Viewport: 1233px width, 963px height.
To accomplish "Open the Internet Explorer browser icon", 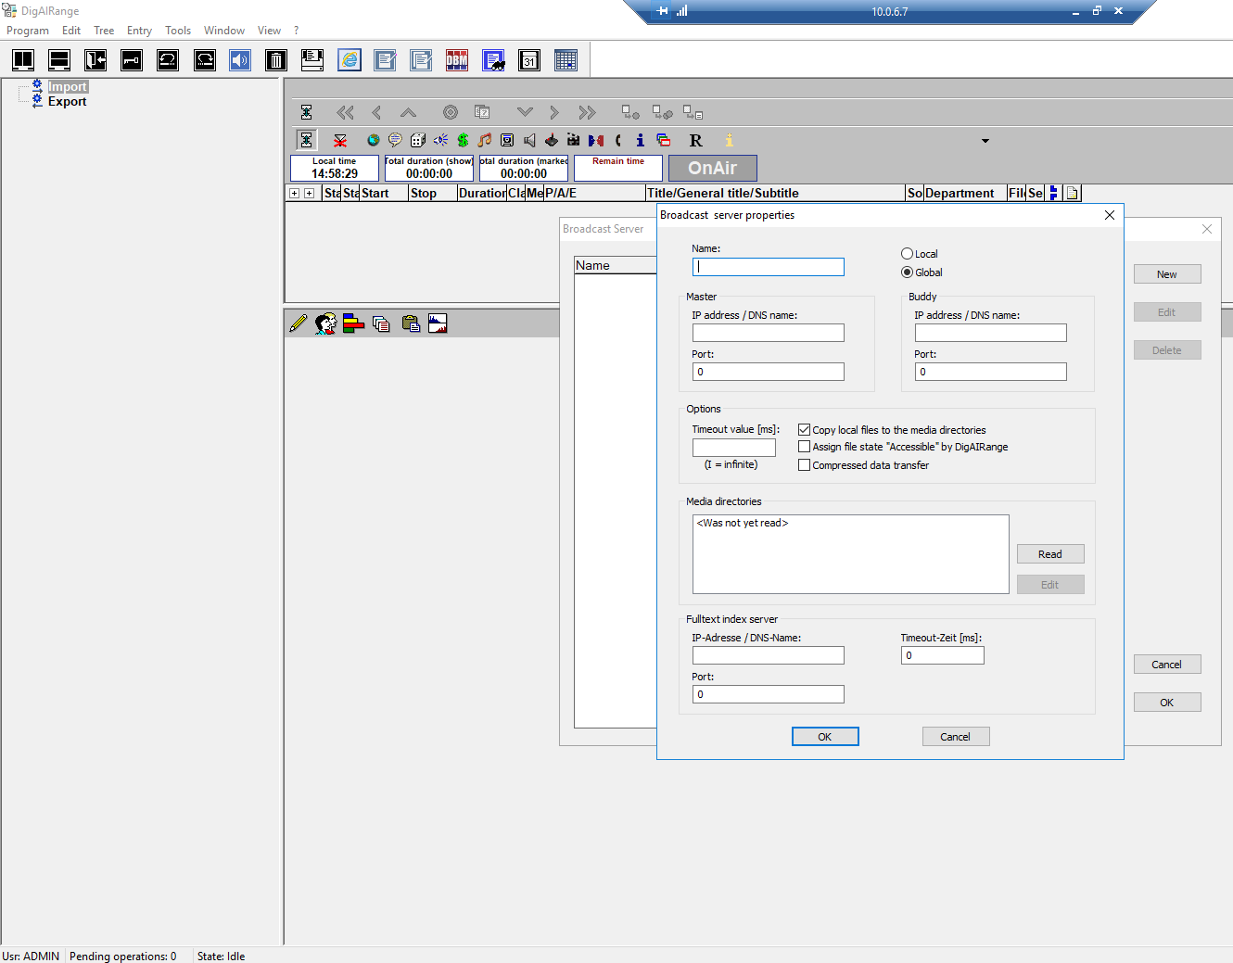I will point(350,60).
